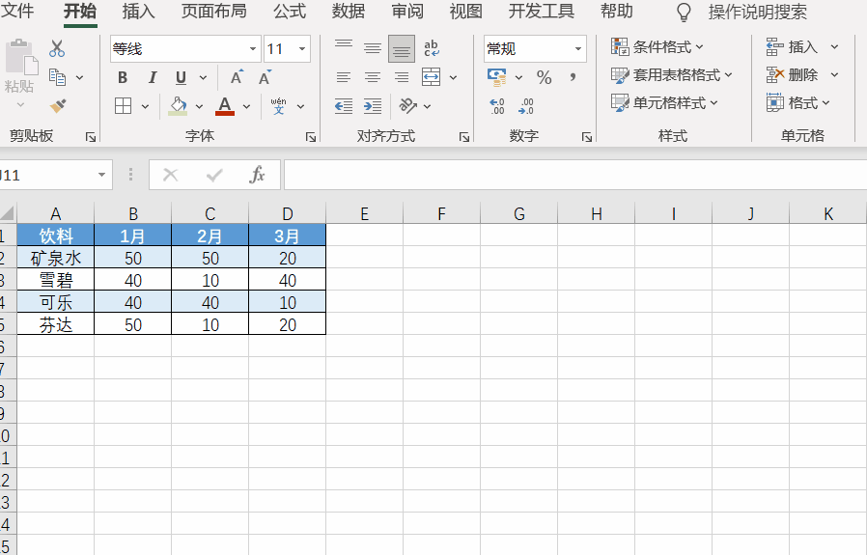Toggle Bold formatting
Screen dimensions: 867x555
tap(123, 77)
